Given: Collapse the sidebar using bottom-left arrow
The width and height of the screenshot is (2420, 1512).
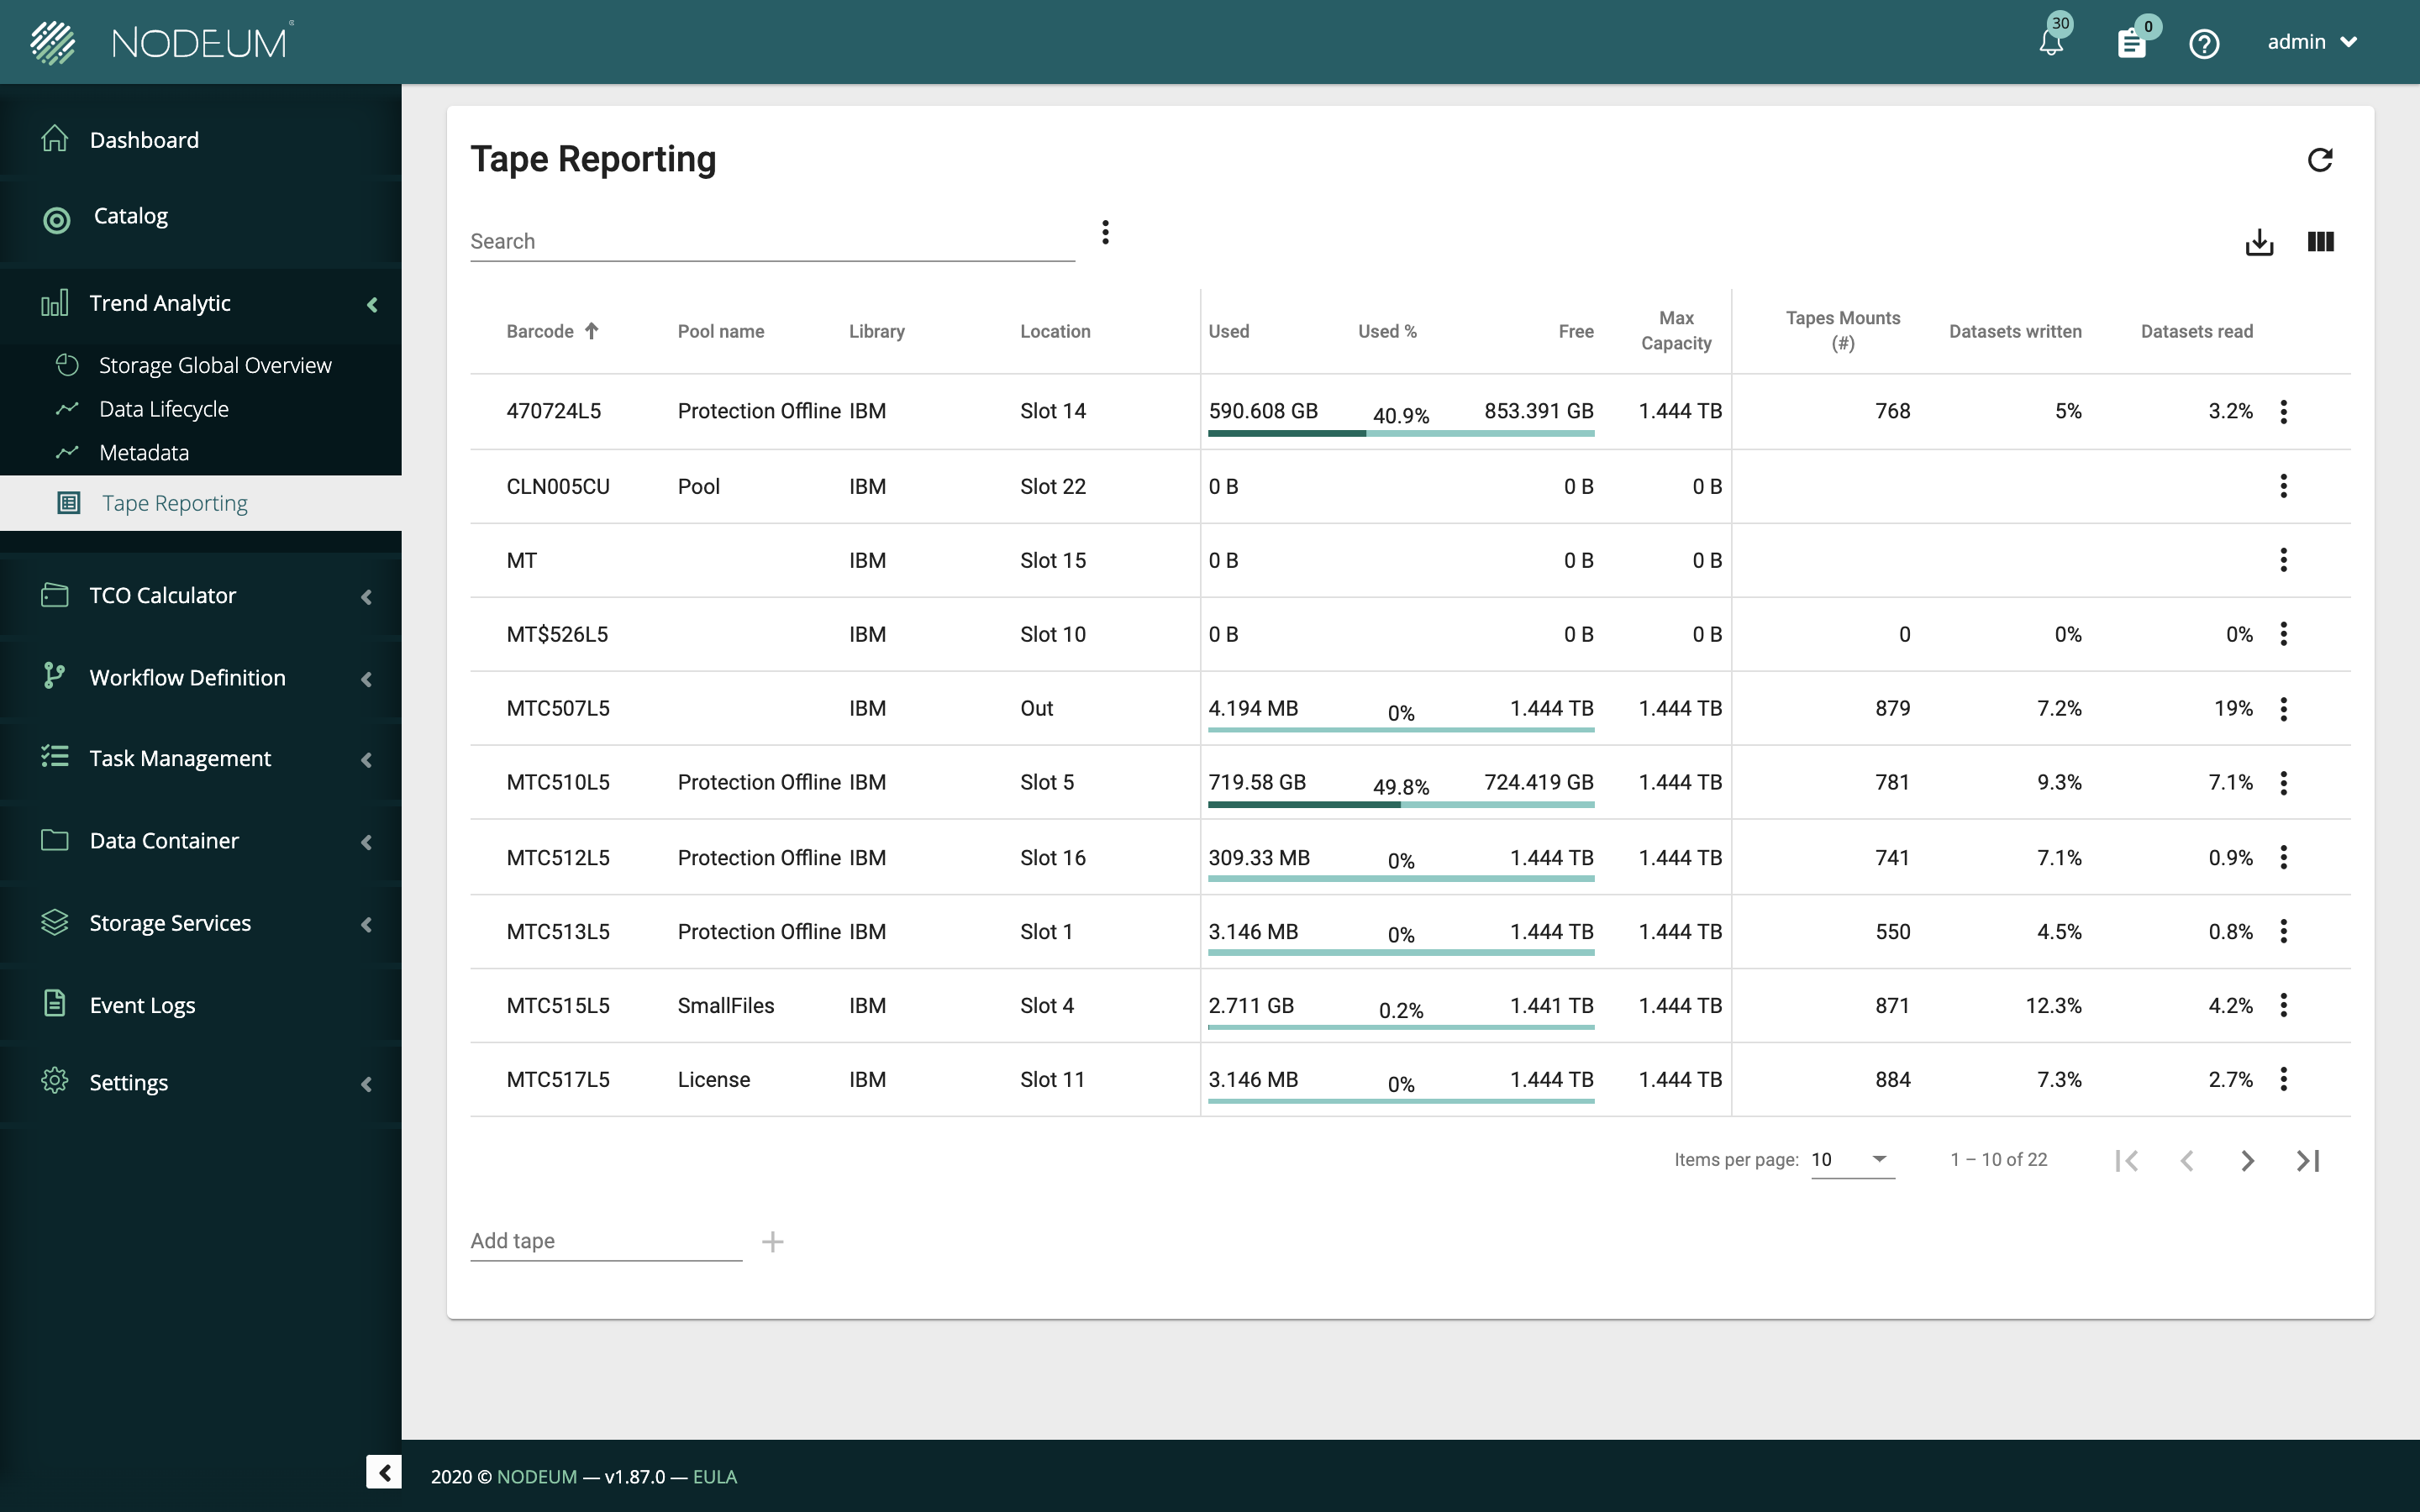Looking at the screenshot, I should pyautogui.click(x=384, y=1472).
